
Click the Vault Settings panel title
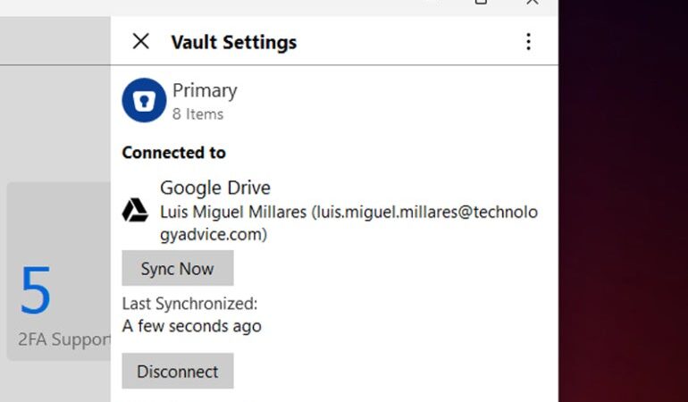(x=233, y=42)
